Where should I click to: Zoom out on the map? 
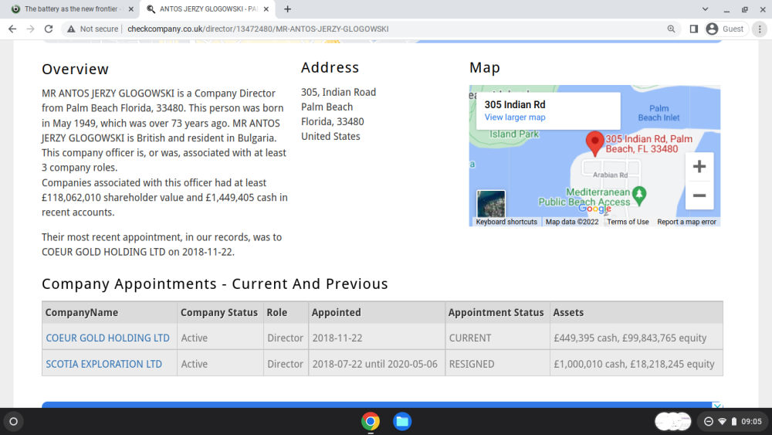699,195
